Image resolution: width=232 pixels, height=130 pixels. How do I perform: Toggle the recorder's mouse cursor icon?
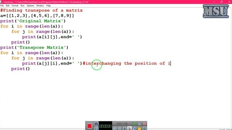pos(129,129)
